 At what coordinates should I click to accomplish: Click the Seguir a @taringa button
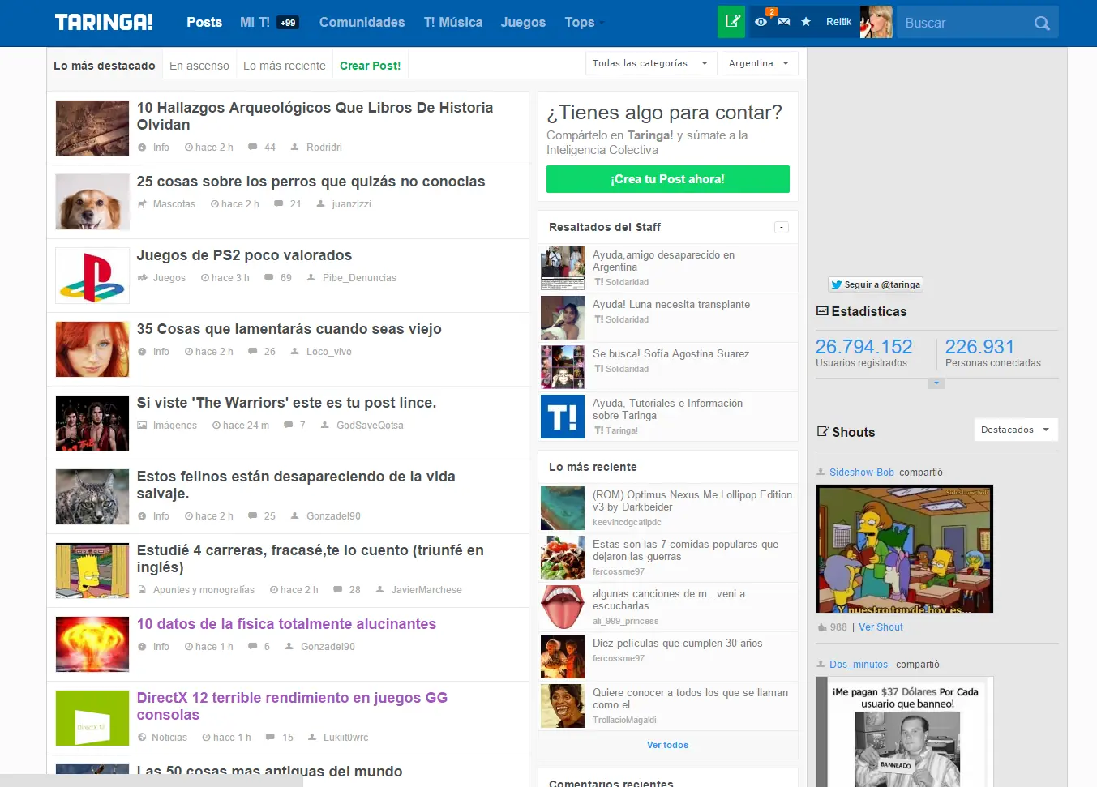click(876, 284)
